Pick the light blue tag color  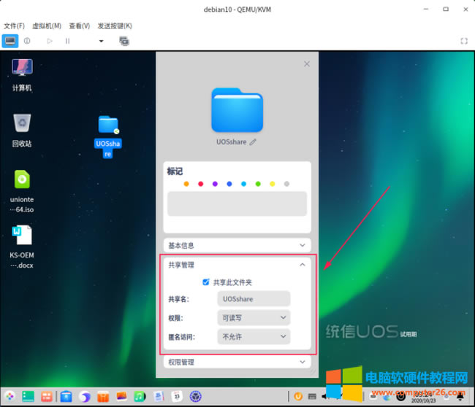(243, 184)
